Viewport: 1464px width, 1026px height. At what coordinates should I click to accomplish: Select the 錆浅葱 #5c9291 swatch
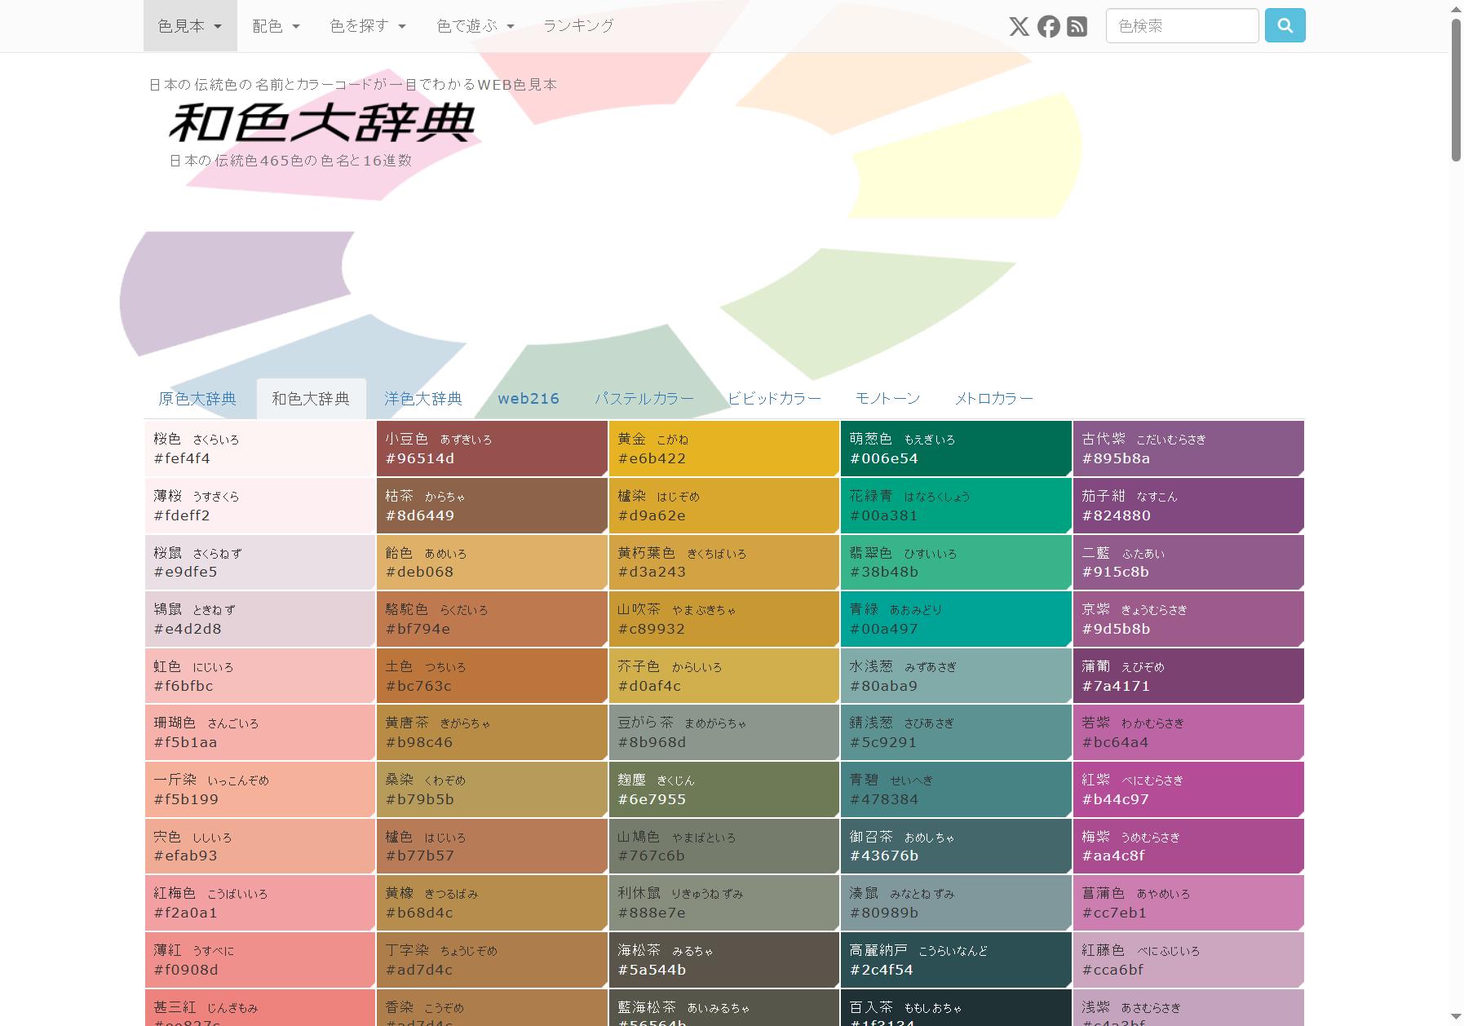click(956, 732)
